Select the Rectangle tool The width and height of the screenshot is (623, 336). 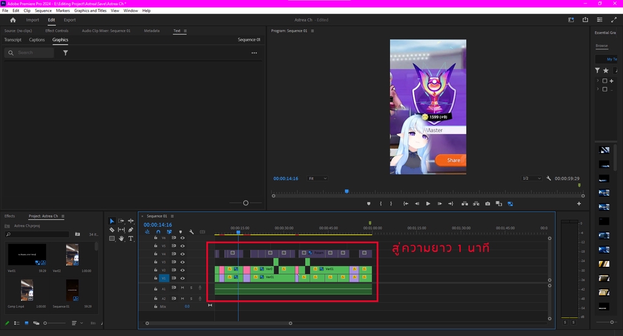(x=112, y=238)
